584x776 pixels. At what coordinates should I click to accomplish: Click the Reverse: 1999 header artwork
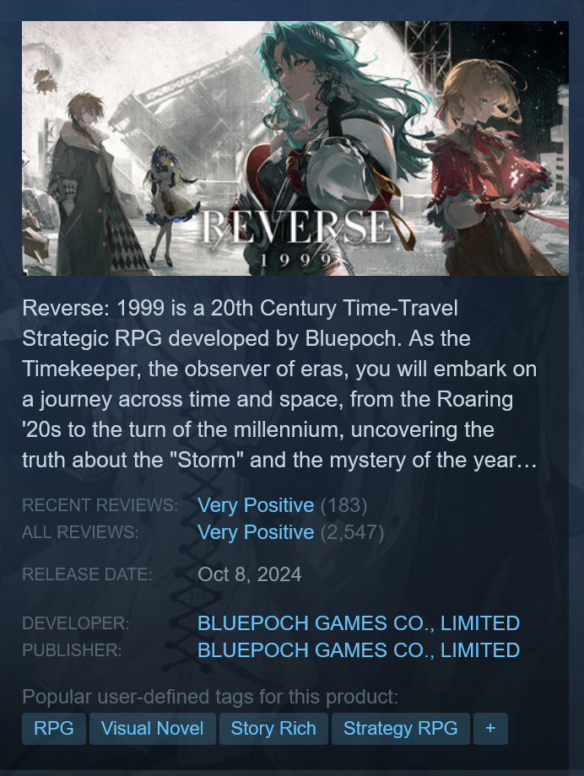tap(295, 148)
